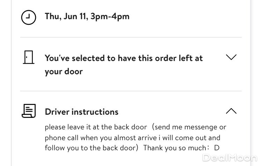Screen dimensions: 262x166
Task: Click the "your door" text line
Action: [x=64, y=71]
